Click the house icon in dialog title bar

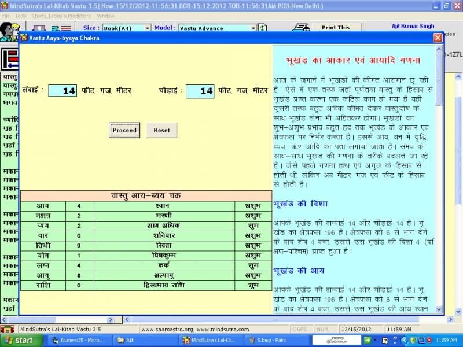coord(24,38)
